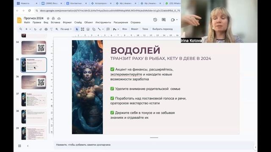This screenshot has width=271, height=152.
Task: Click the redo arrow
Action: coord(41,29)
